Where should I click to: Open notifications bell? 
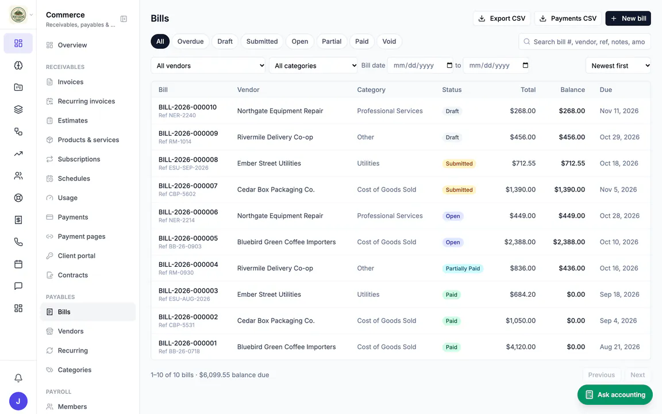tap(18, 378)
